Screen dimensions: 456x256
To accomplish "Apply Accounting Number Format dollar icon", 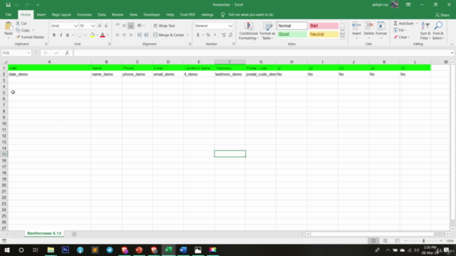I will point(198,35).
